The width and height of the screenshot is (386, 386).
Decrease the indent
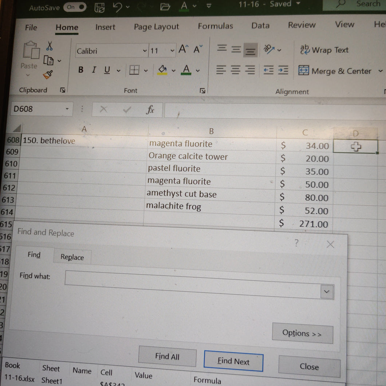(x=268, y=70)
